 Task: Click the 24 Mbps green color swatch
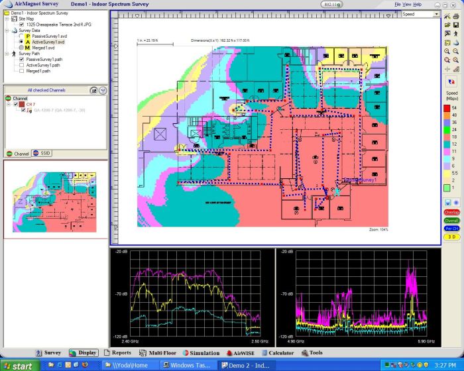(x=447, y=130)
